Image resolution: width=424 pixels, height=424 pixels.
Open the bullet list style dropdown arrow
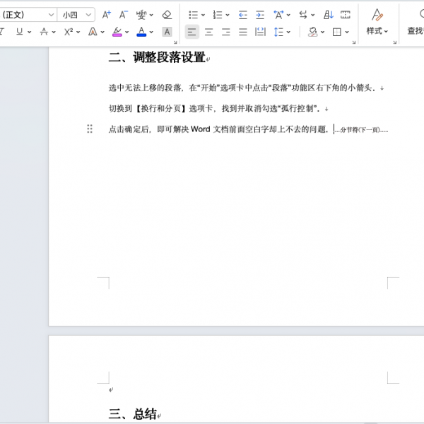click(x=204, y=15)
